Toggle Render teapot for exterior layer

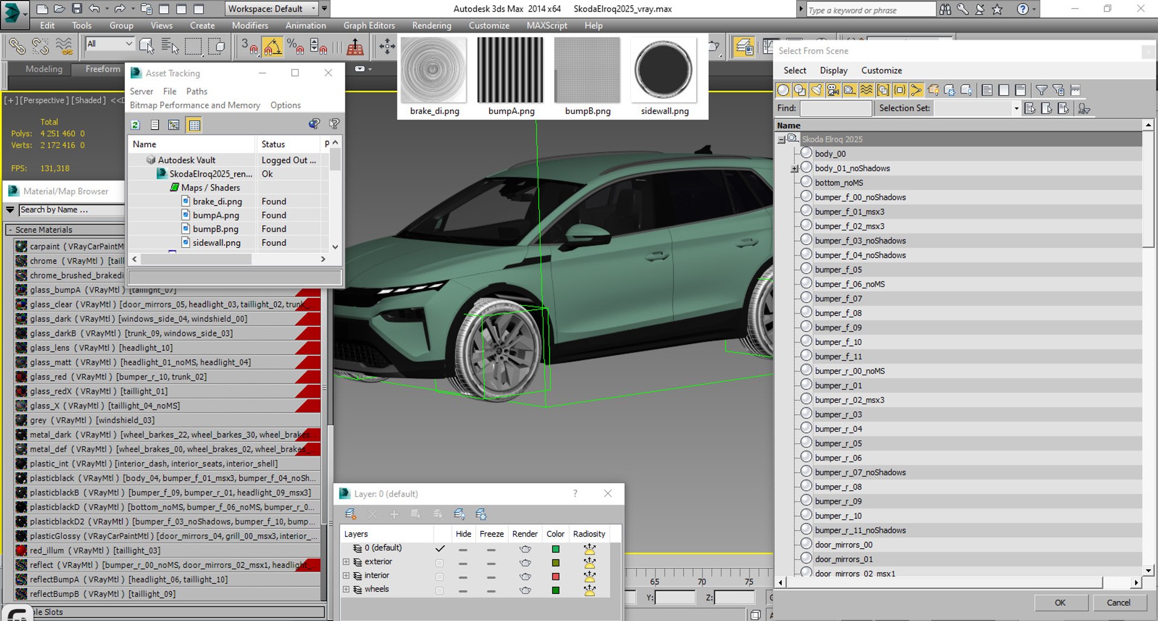[x=525, y=563]
